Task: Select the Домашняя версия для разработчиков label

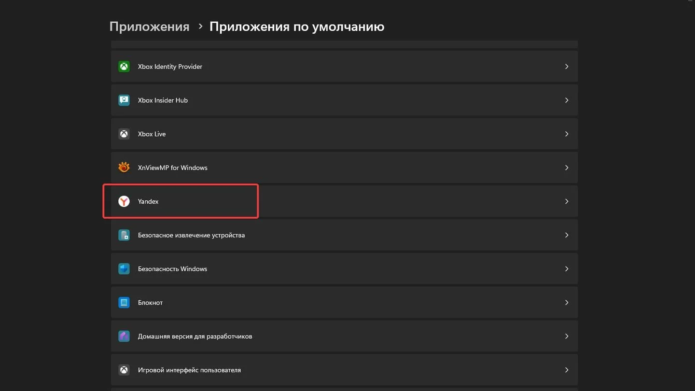Action: coord(195,336)
